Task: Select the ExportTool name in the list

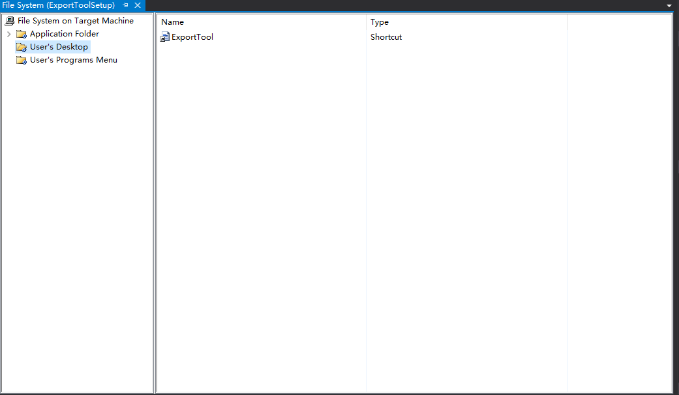Action: (x=192, y=37)
